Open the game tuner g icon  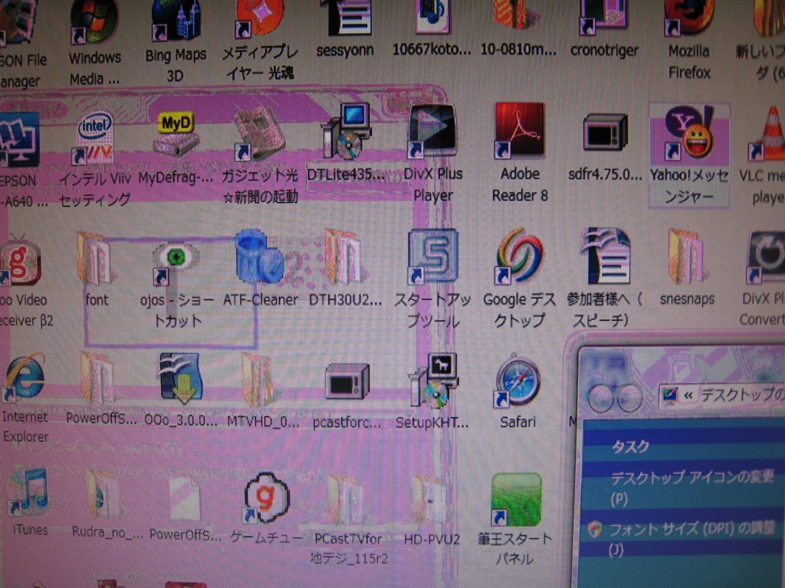[266, 498]
